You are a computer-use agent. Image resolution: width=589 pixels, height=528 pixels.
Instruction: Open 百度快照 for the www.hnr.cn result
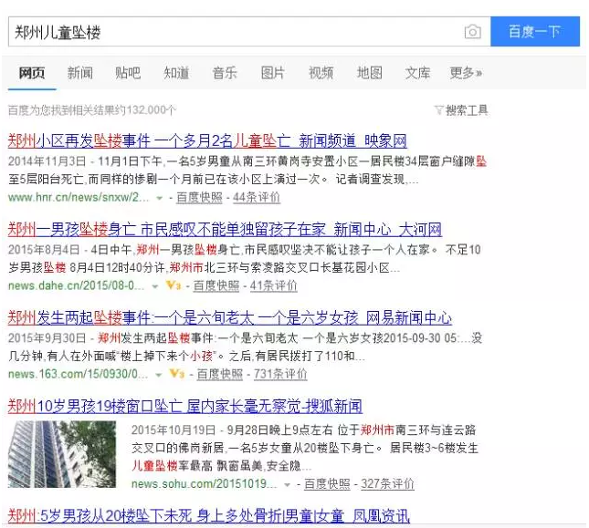tap(199, 197)
